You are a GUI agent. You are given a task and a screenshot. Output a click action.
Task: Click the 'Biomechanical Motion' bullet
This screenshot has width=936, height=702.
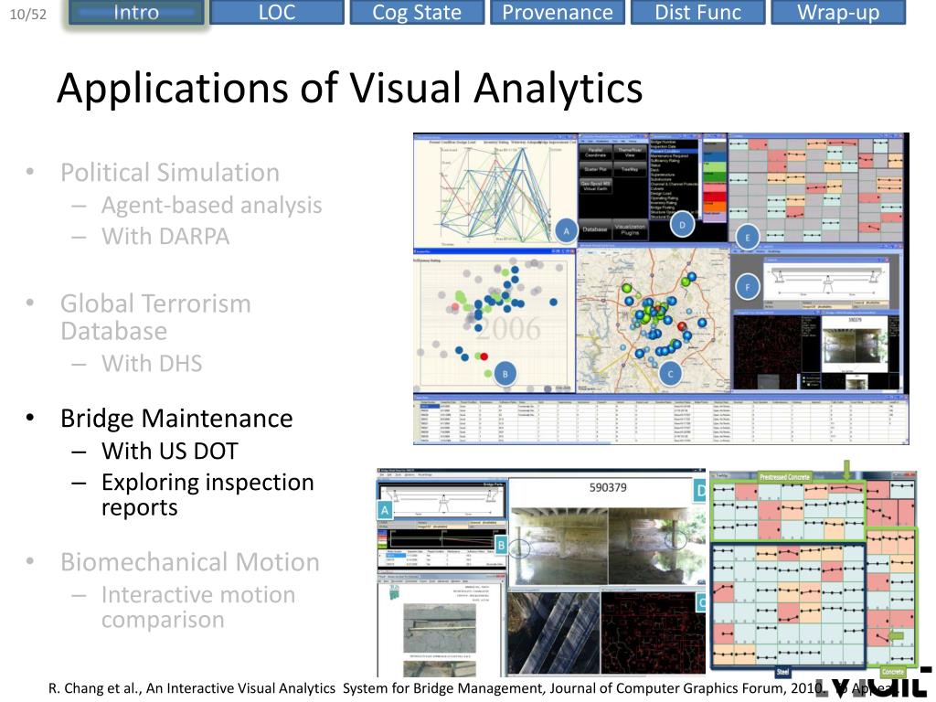190,562
